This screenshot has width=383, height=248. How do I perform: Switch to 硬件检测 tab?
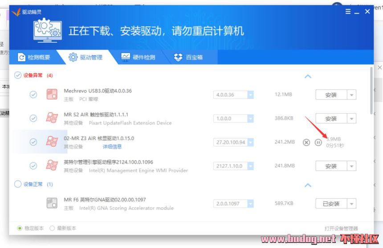tap(138, 57)
